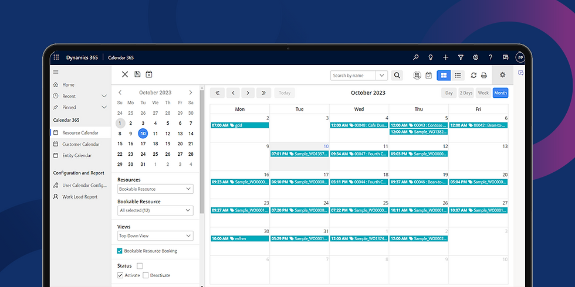Open the search by name dropdown arrow
The width and height of the screenshot is (575, 287).
coord(382,76)
